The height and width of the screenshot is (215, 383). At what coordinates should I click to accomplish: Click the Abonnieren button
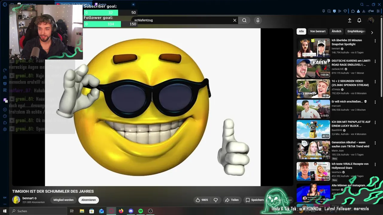coord(89,200)
